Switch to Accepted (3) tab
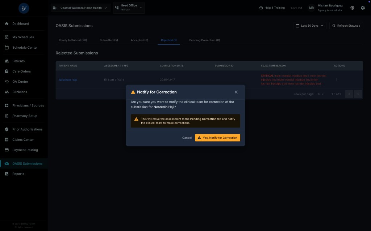This screenshot has width=371, height=231. [139, 40]
